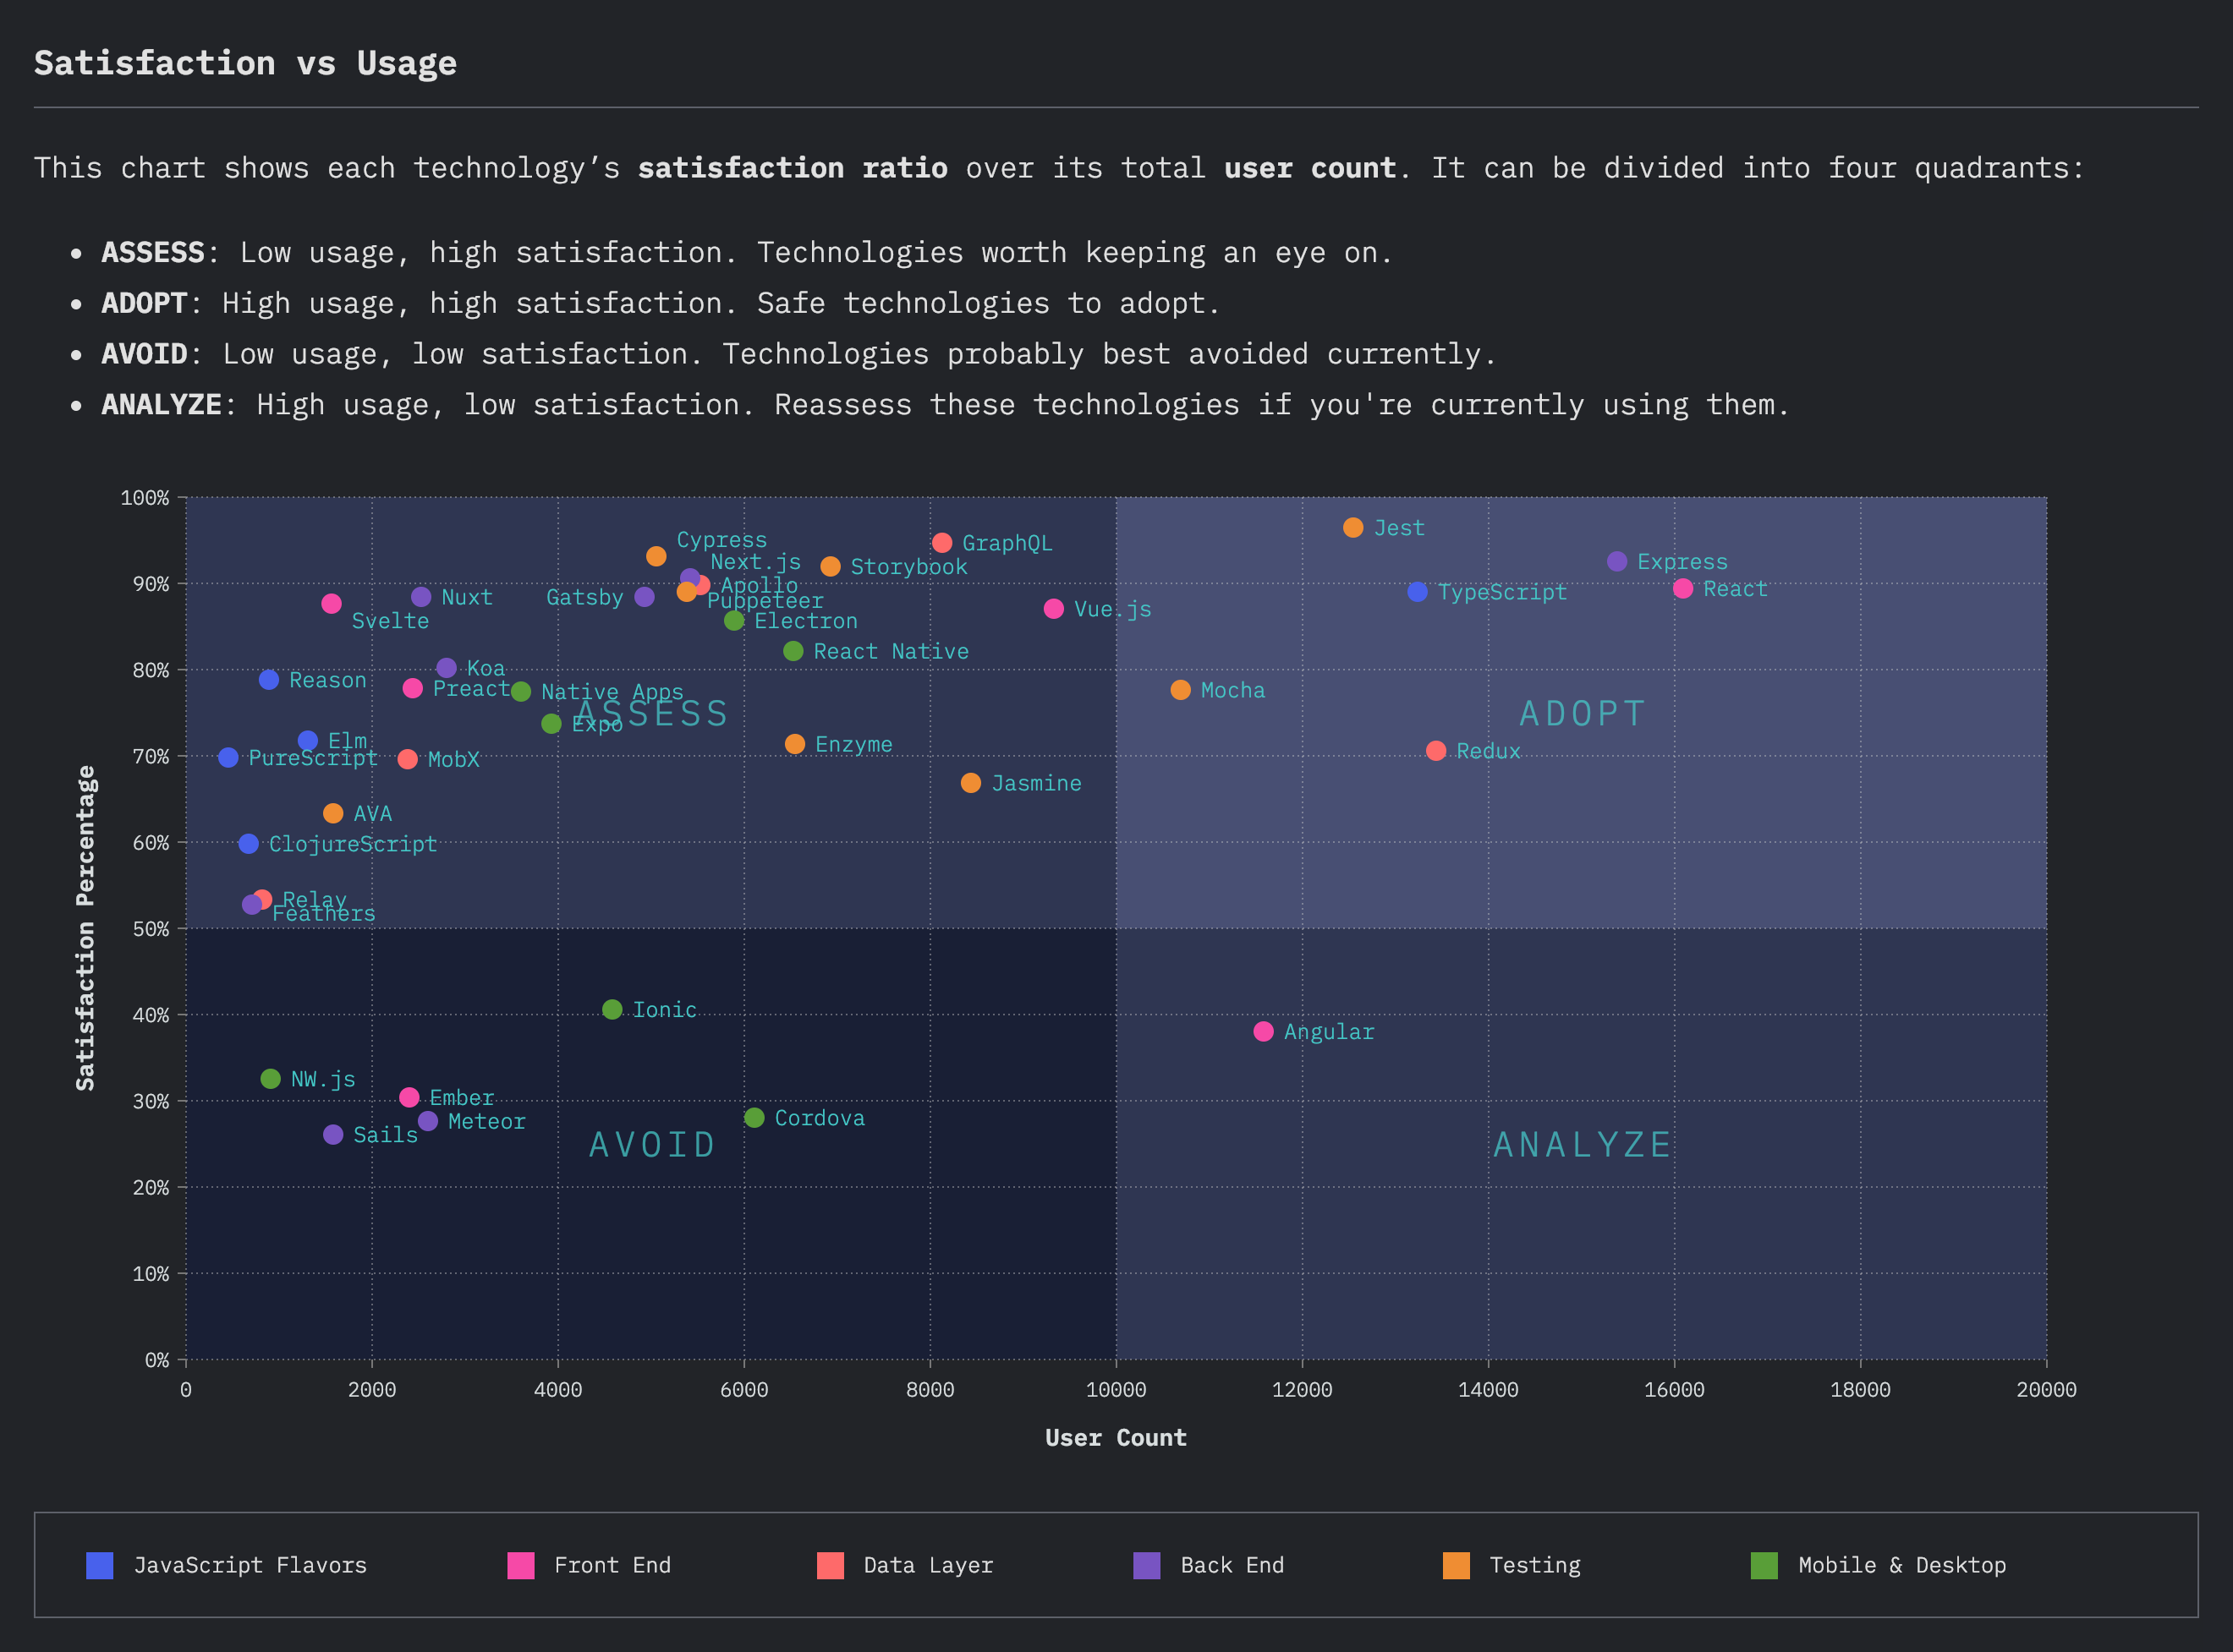Click the Jest data point
Image resolution: width=2233 pixels, height=1652 pixels.
(1352, 527)
